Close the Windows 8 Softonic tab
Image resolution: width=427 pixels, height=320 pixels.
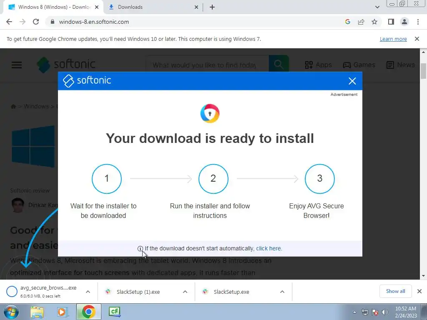97,7
